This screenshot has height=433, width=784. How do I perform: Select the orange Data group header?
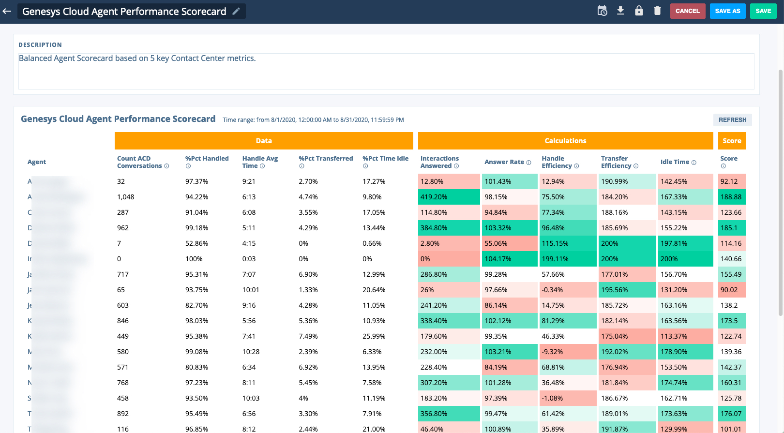pos(264,141)
